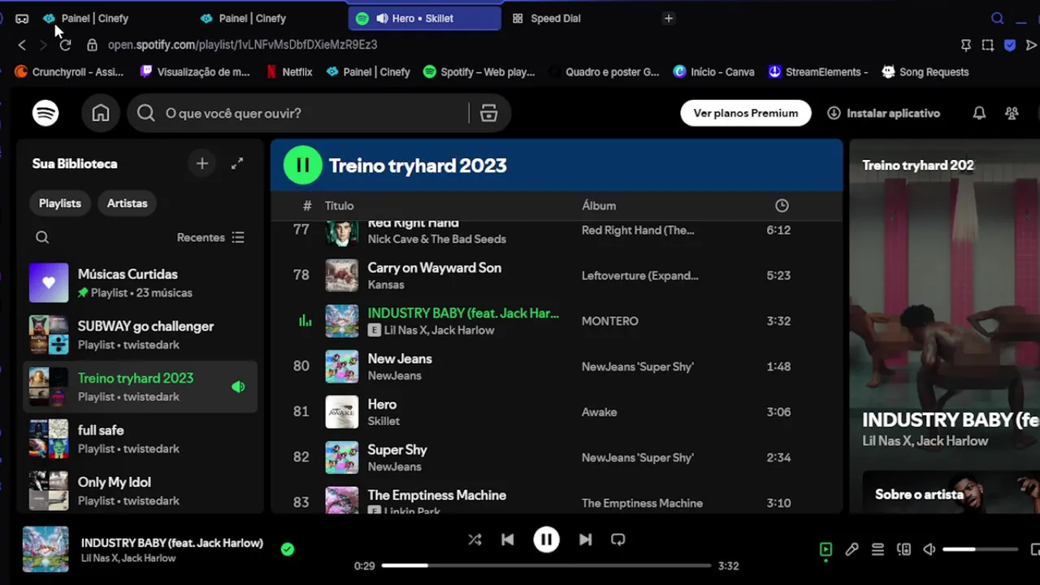Viewport: 1040px width, 585px height.
Task: Open Awake album link
Action: [600, 412]
